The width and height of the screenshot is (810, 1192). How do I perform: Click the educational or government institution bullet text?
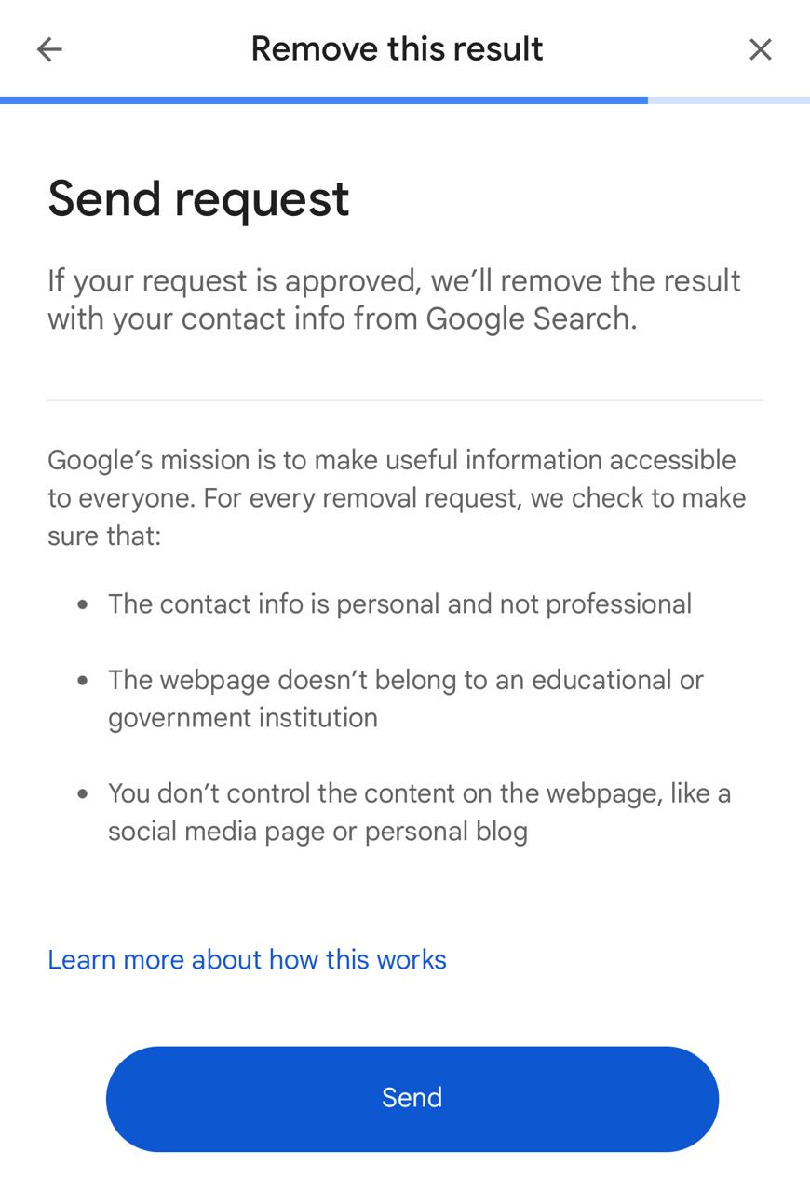[x=405, y=698]
